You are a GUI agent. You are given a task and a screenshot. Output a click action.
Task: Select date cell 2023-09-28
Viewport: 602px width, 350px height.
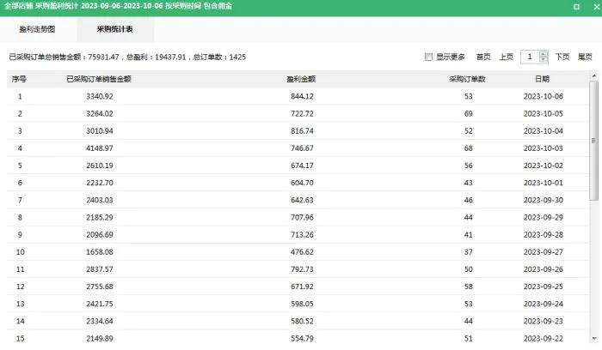pos(544,235)
